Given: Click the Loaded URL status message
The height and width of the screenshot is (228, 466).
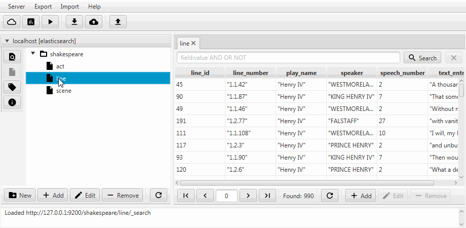Looking at the screenshot, I should coord(77,213).
